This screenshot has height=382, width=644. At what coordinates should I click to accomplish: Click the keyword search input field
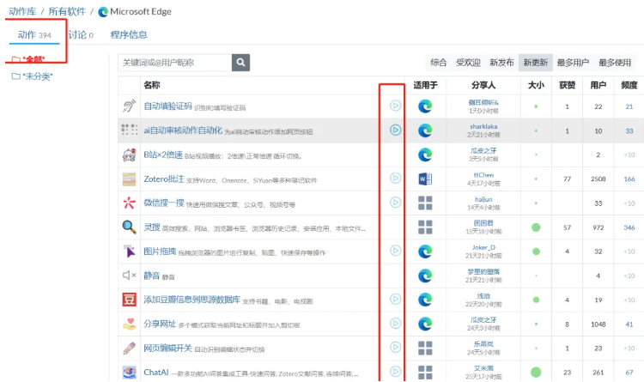pos(174,63)
